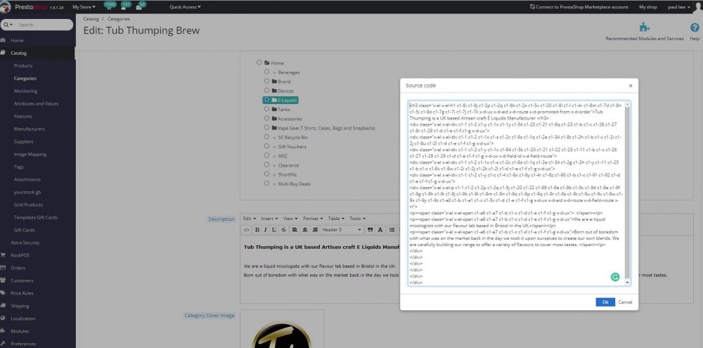Open Categories in the sidebar

(x=25, y=78)
